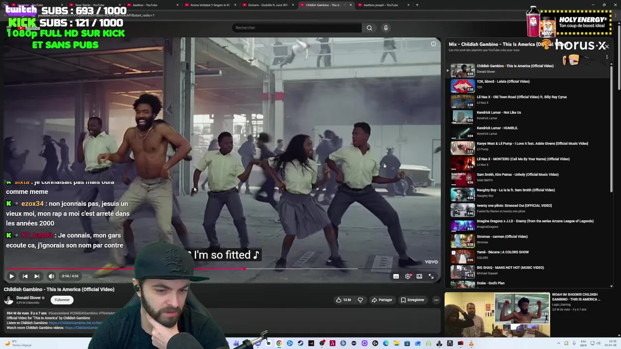Select 'Lil Nas X - MONTERO' playlist entry
The width and height of the screenshot is (621, 349).
[528, 163]
